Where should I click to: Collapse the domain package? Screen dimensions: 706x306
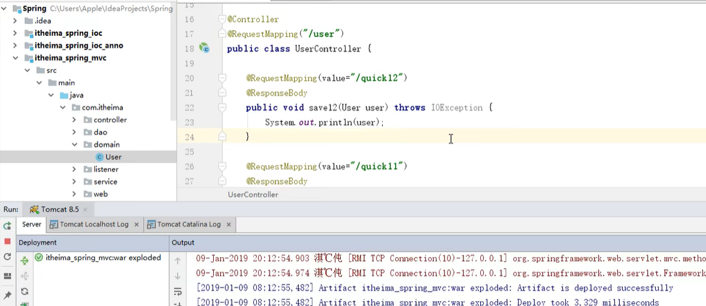74,145
